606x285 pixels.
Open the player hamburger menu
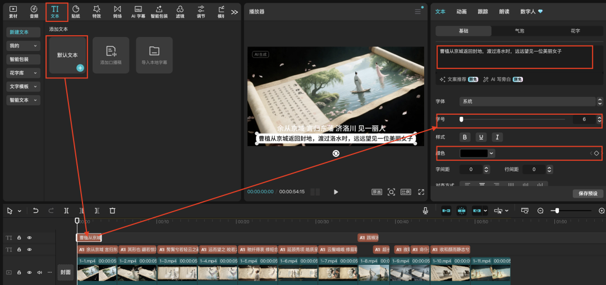click(x=418, y=12)
